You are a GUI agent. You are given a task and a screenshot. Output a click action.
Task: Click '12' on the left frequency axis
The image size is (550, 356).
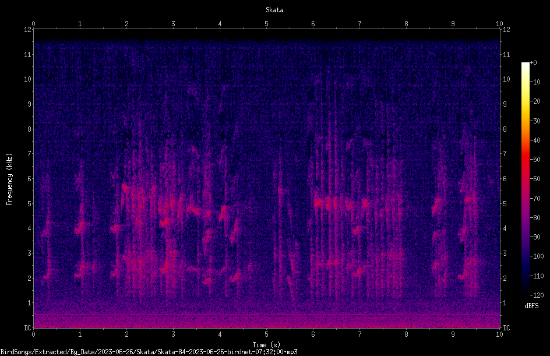click(x=27, y=30)
